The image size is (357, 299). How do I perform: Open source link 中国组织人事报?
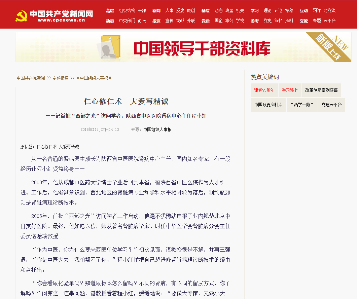[157, 129]
